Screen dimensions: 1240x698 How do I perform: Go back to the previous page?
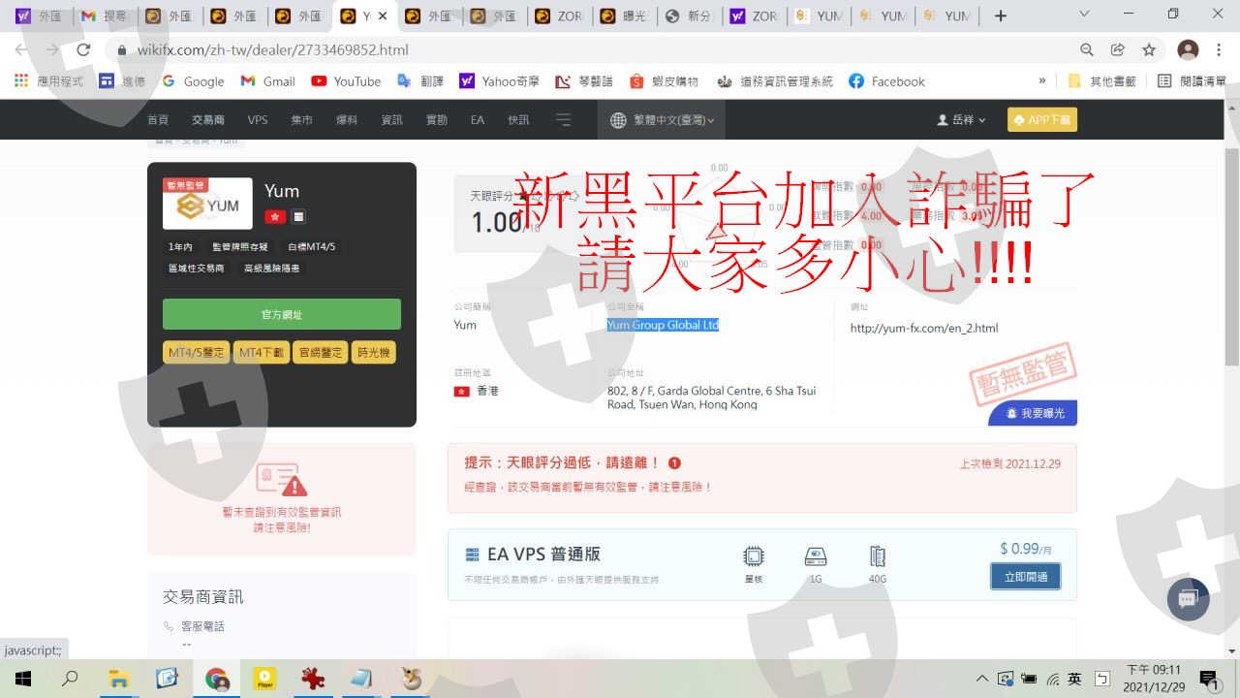[x=21, y=49]
